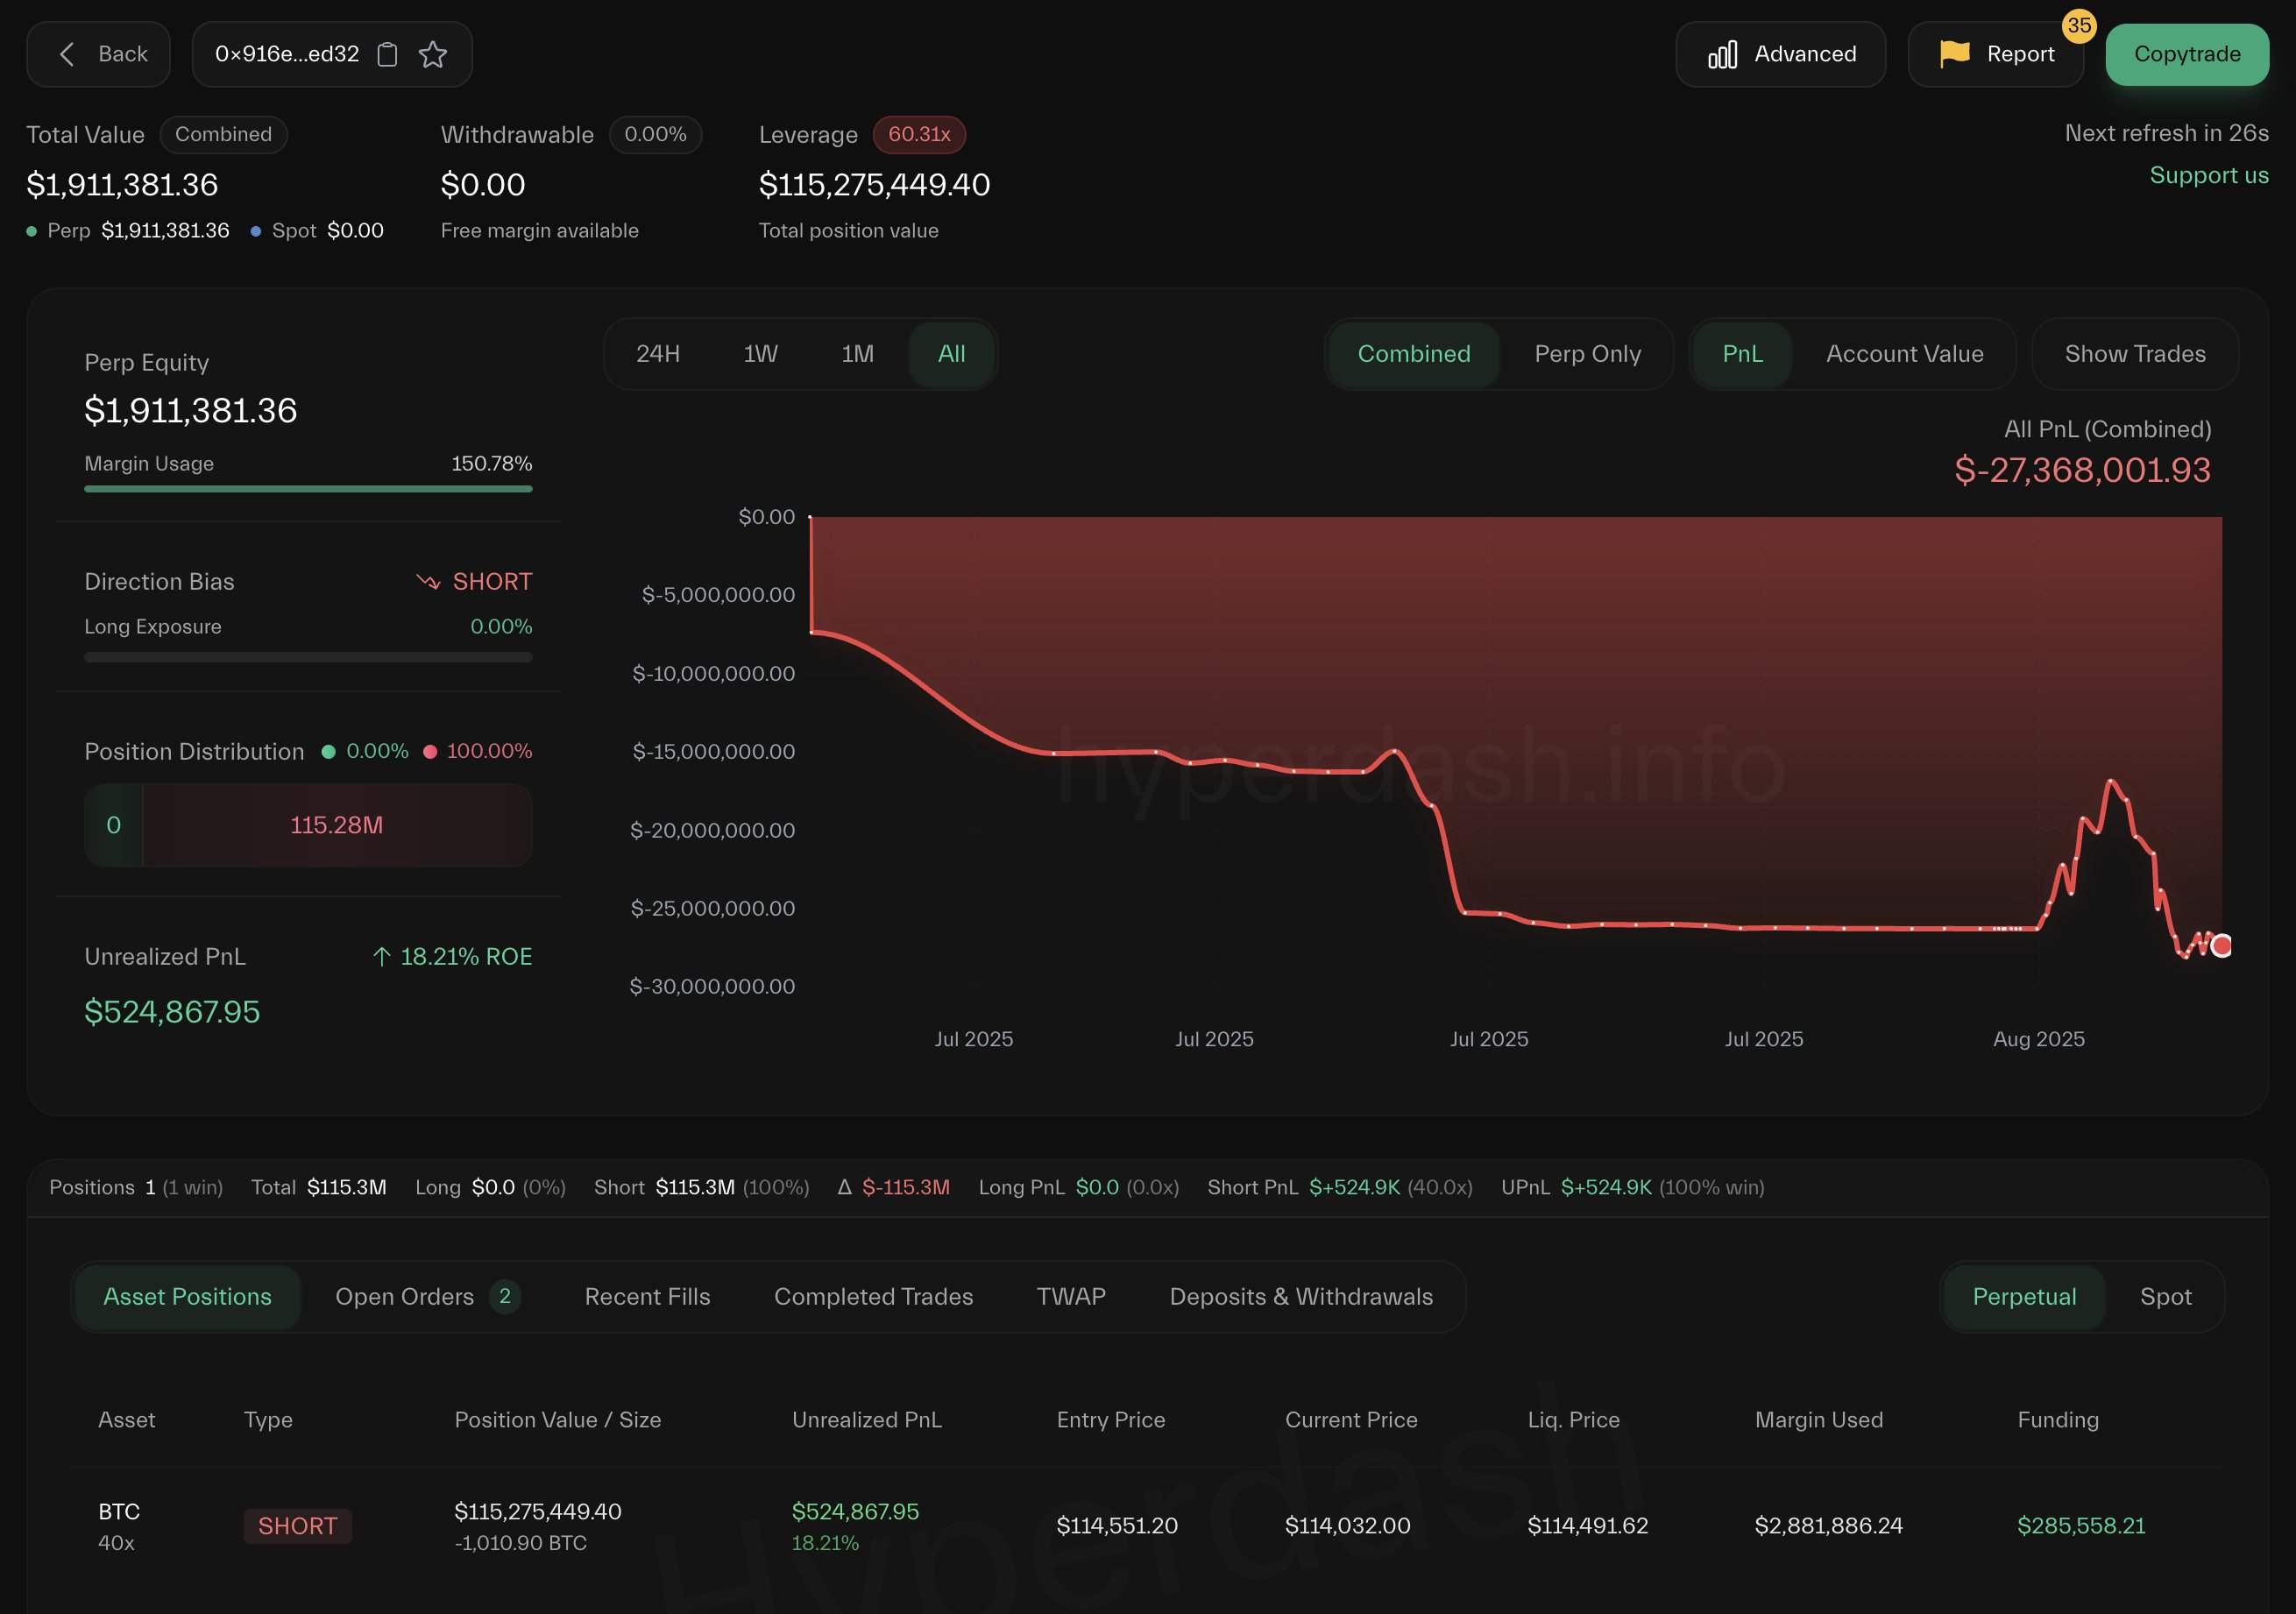Click the Long Exposure bar
Screen dimensions: 2296x1614
point(308,657)
